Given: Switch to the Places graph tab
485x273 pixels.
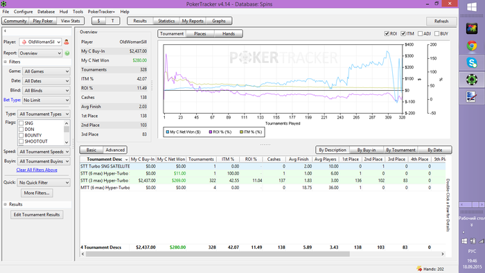Looking at the screenshot, I should point(200,34).
